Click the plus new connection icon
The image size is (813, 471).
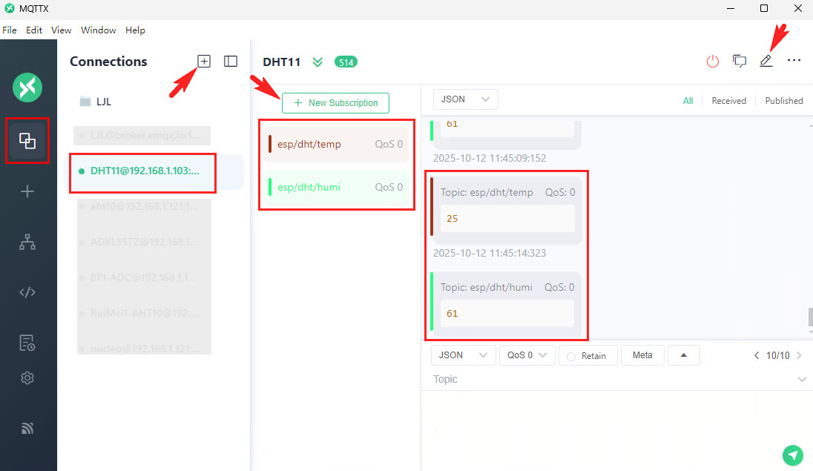(x=204, y=62)
